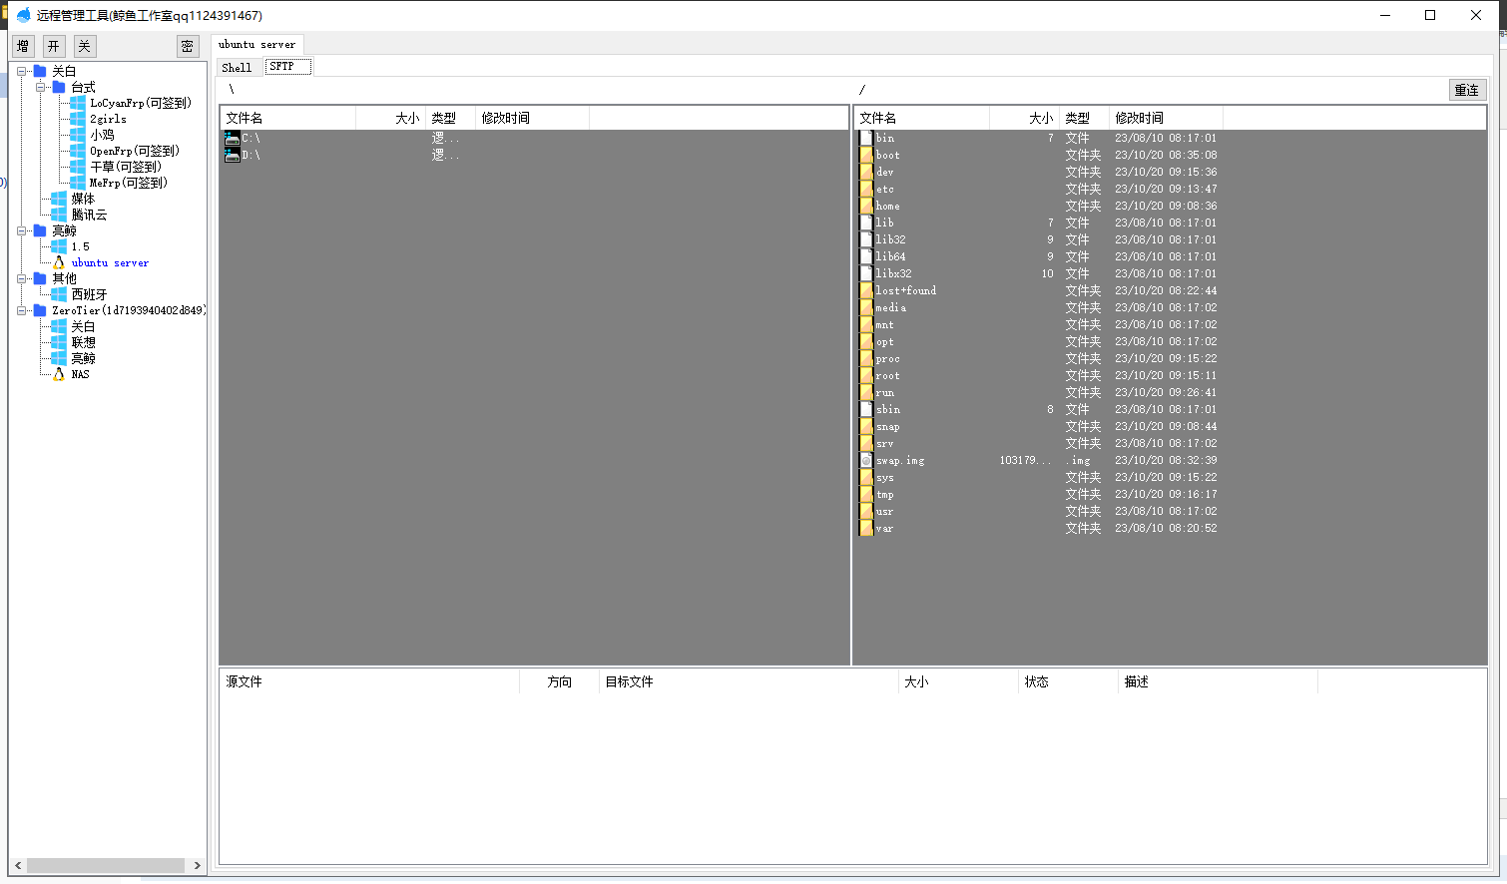Select the remote 'usr' folder name
Image resolution: width=1507 pixels, height=884 pixels.
click(x=884, y=511)
